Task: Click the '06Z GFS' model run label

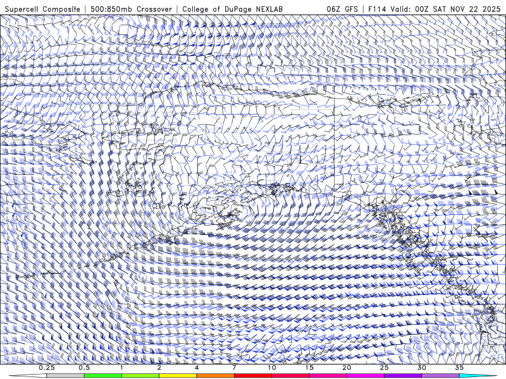Action: click(342, 9)
